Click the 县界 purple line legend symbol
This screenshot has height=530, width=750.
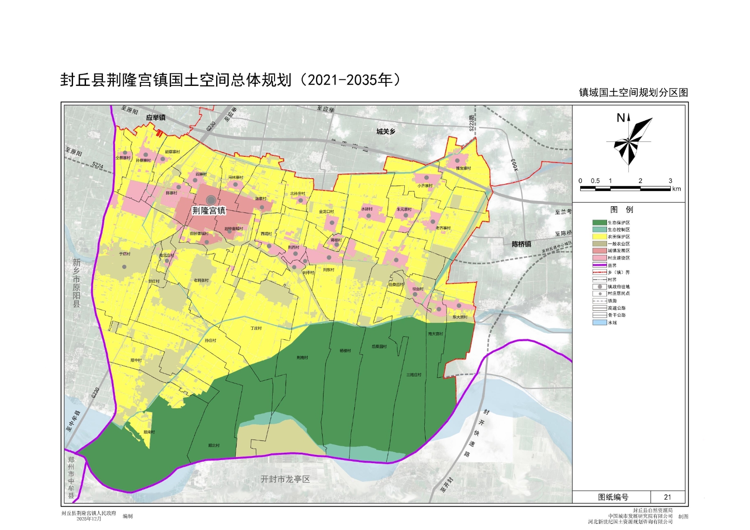pos(599,265)
